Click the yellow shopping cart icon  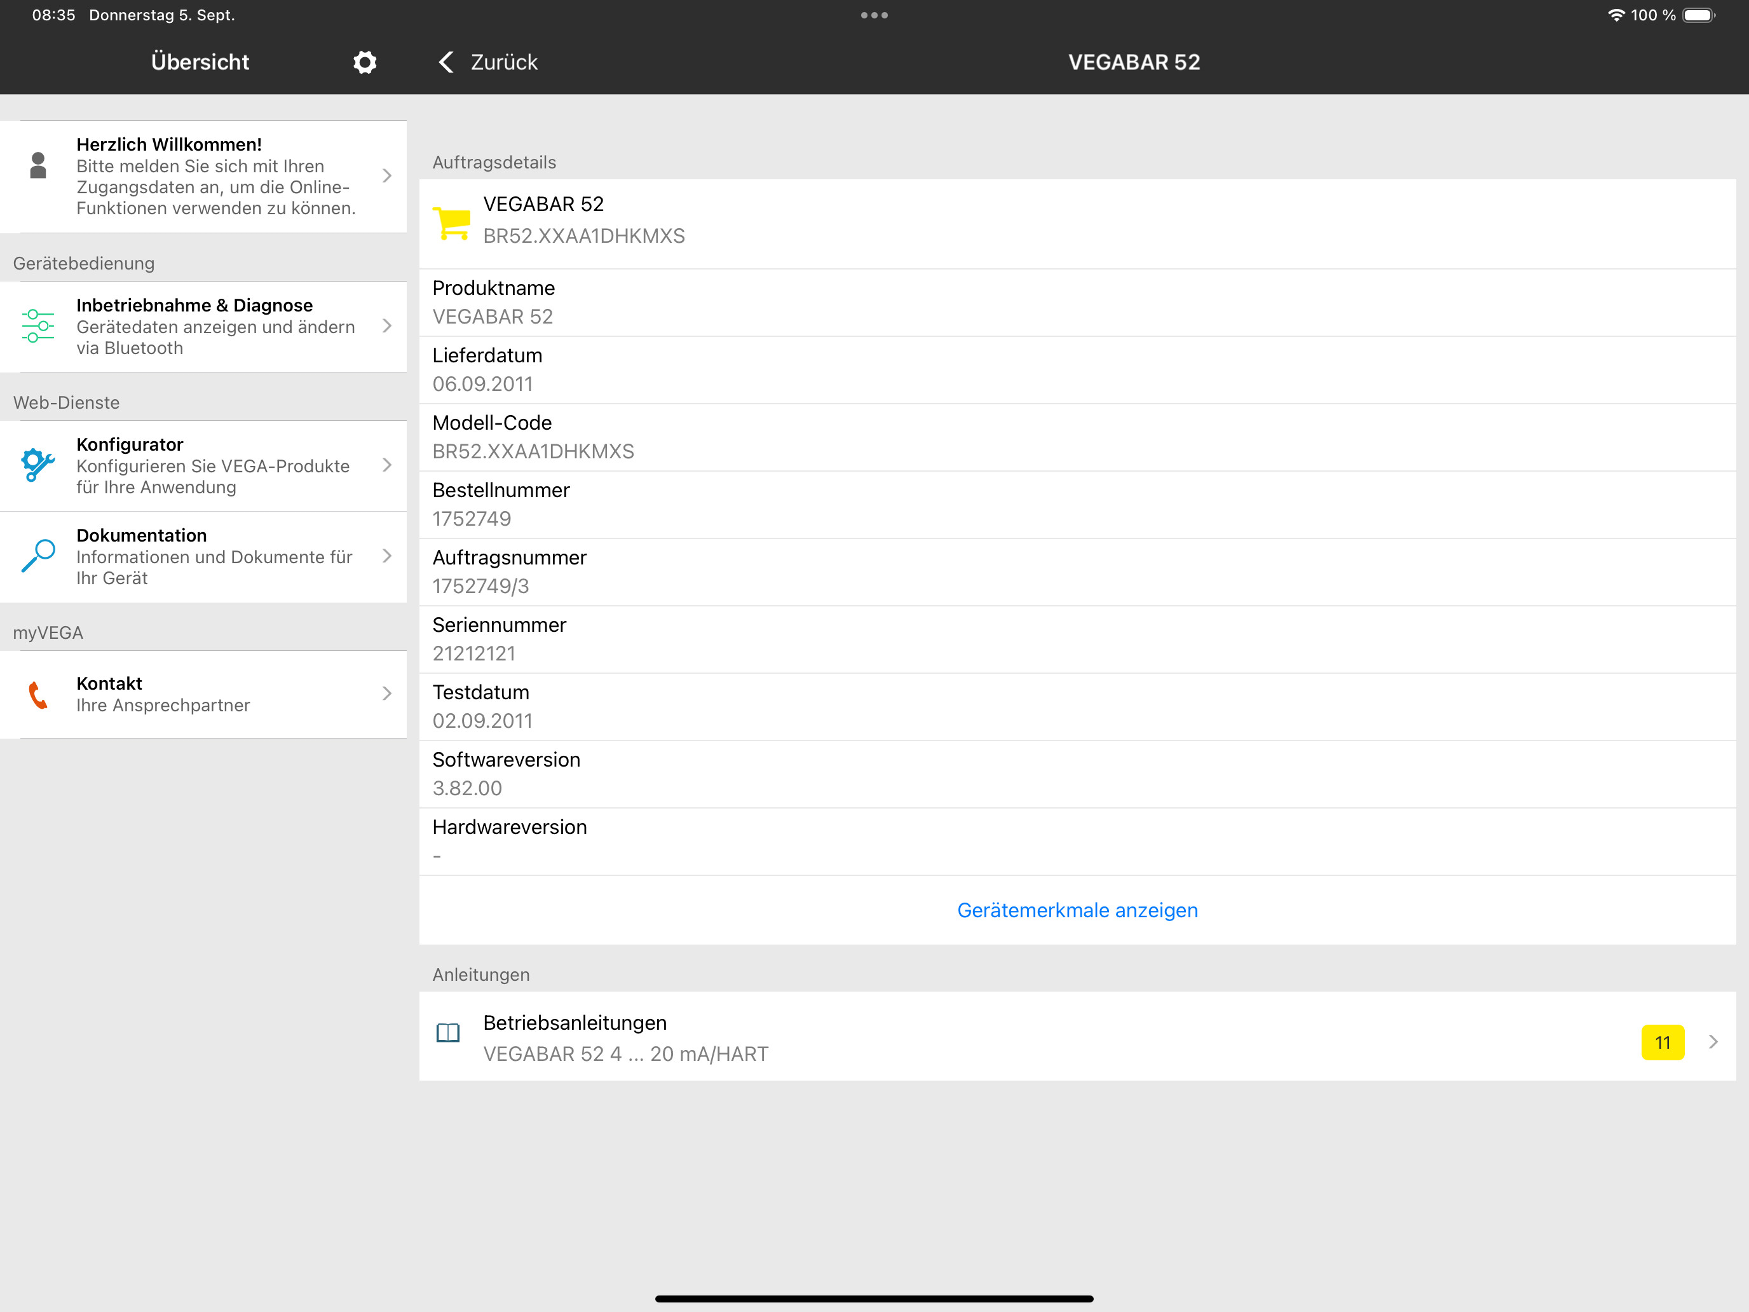(453, 222)
